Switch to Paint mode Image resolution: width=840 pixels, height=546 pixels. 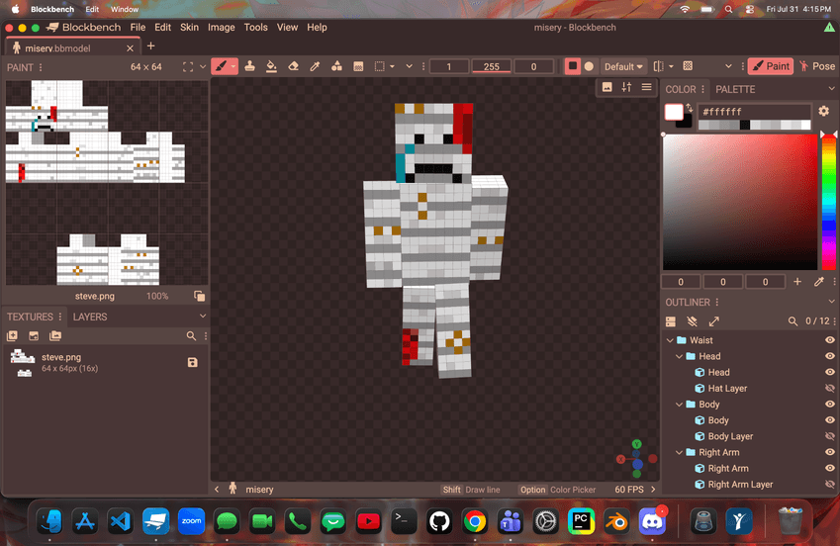(771, 66)
